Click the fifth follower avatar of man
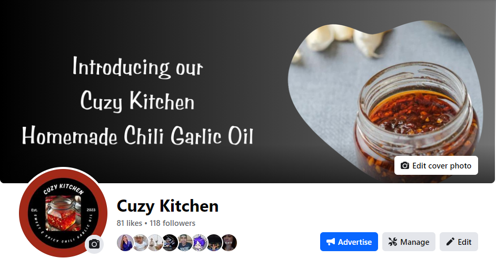 (x=184, y=243)
